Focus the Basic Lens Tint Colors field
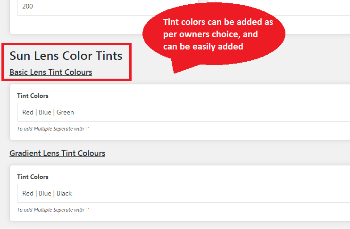 [183, 112]
